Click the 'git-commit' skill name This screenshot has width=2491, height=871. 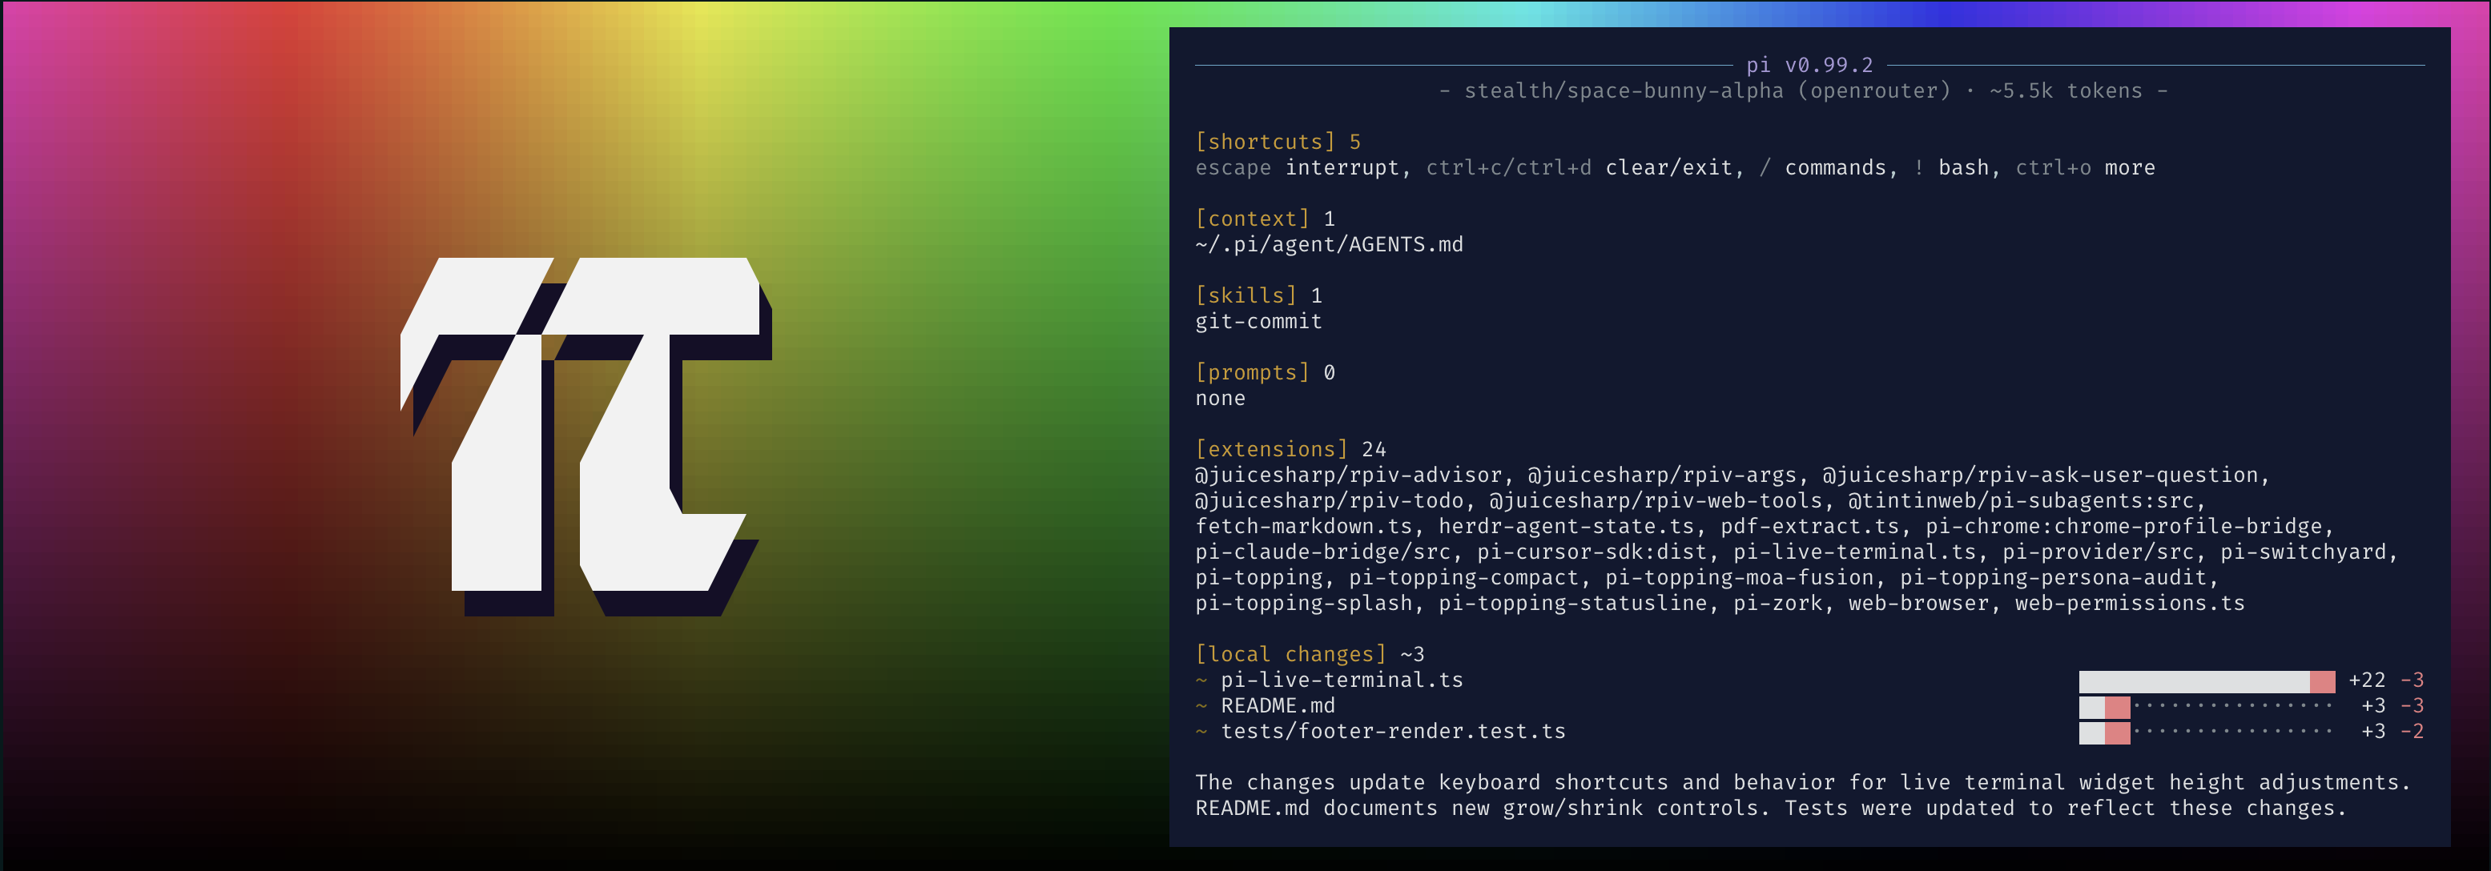click(1258, 322)
